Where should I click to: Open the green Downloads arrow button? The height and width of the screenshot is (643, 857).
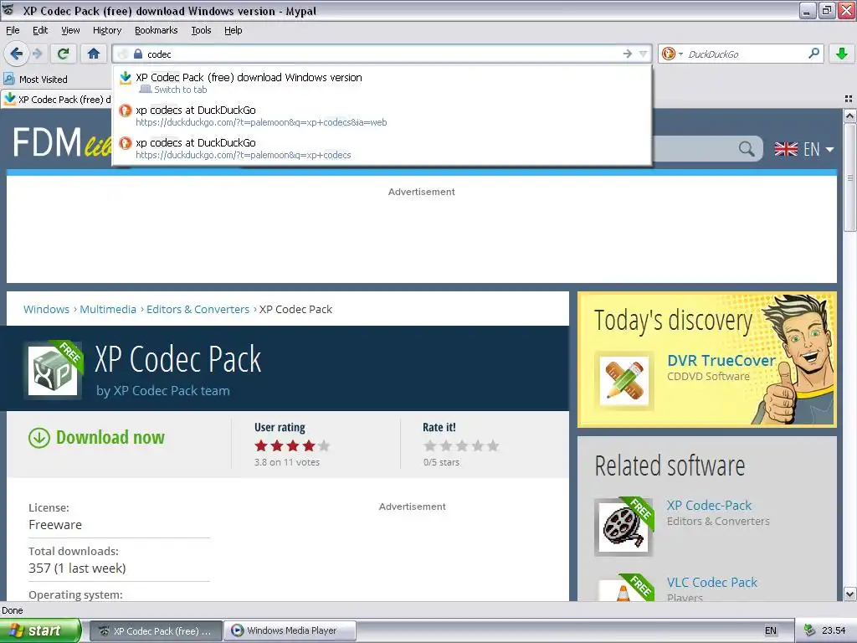click(842, 54)
